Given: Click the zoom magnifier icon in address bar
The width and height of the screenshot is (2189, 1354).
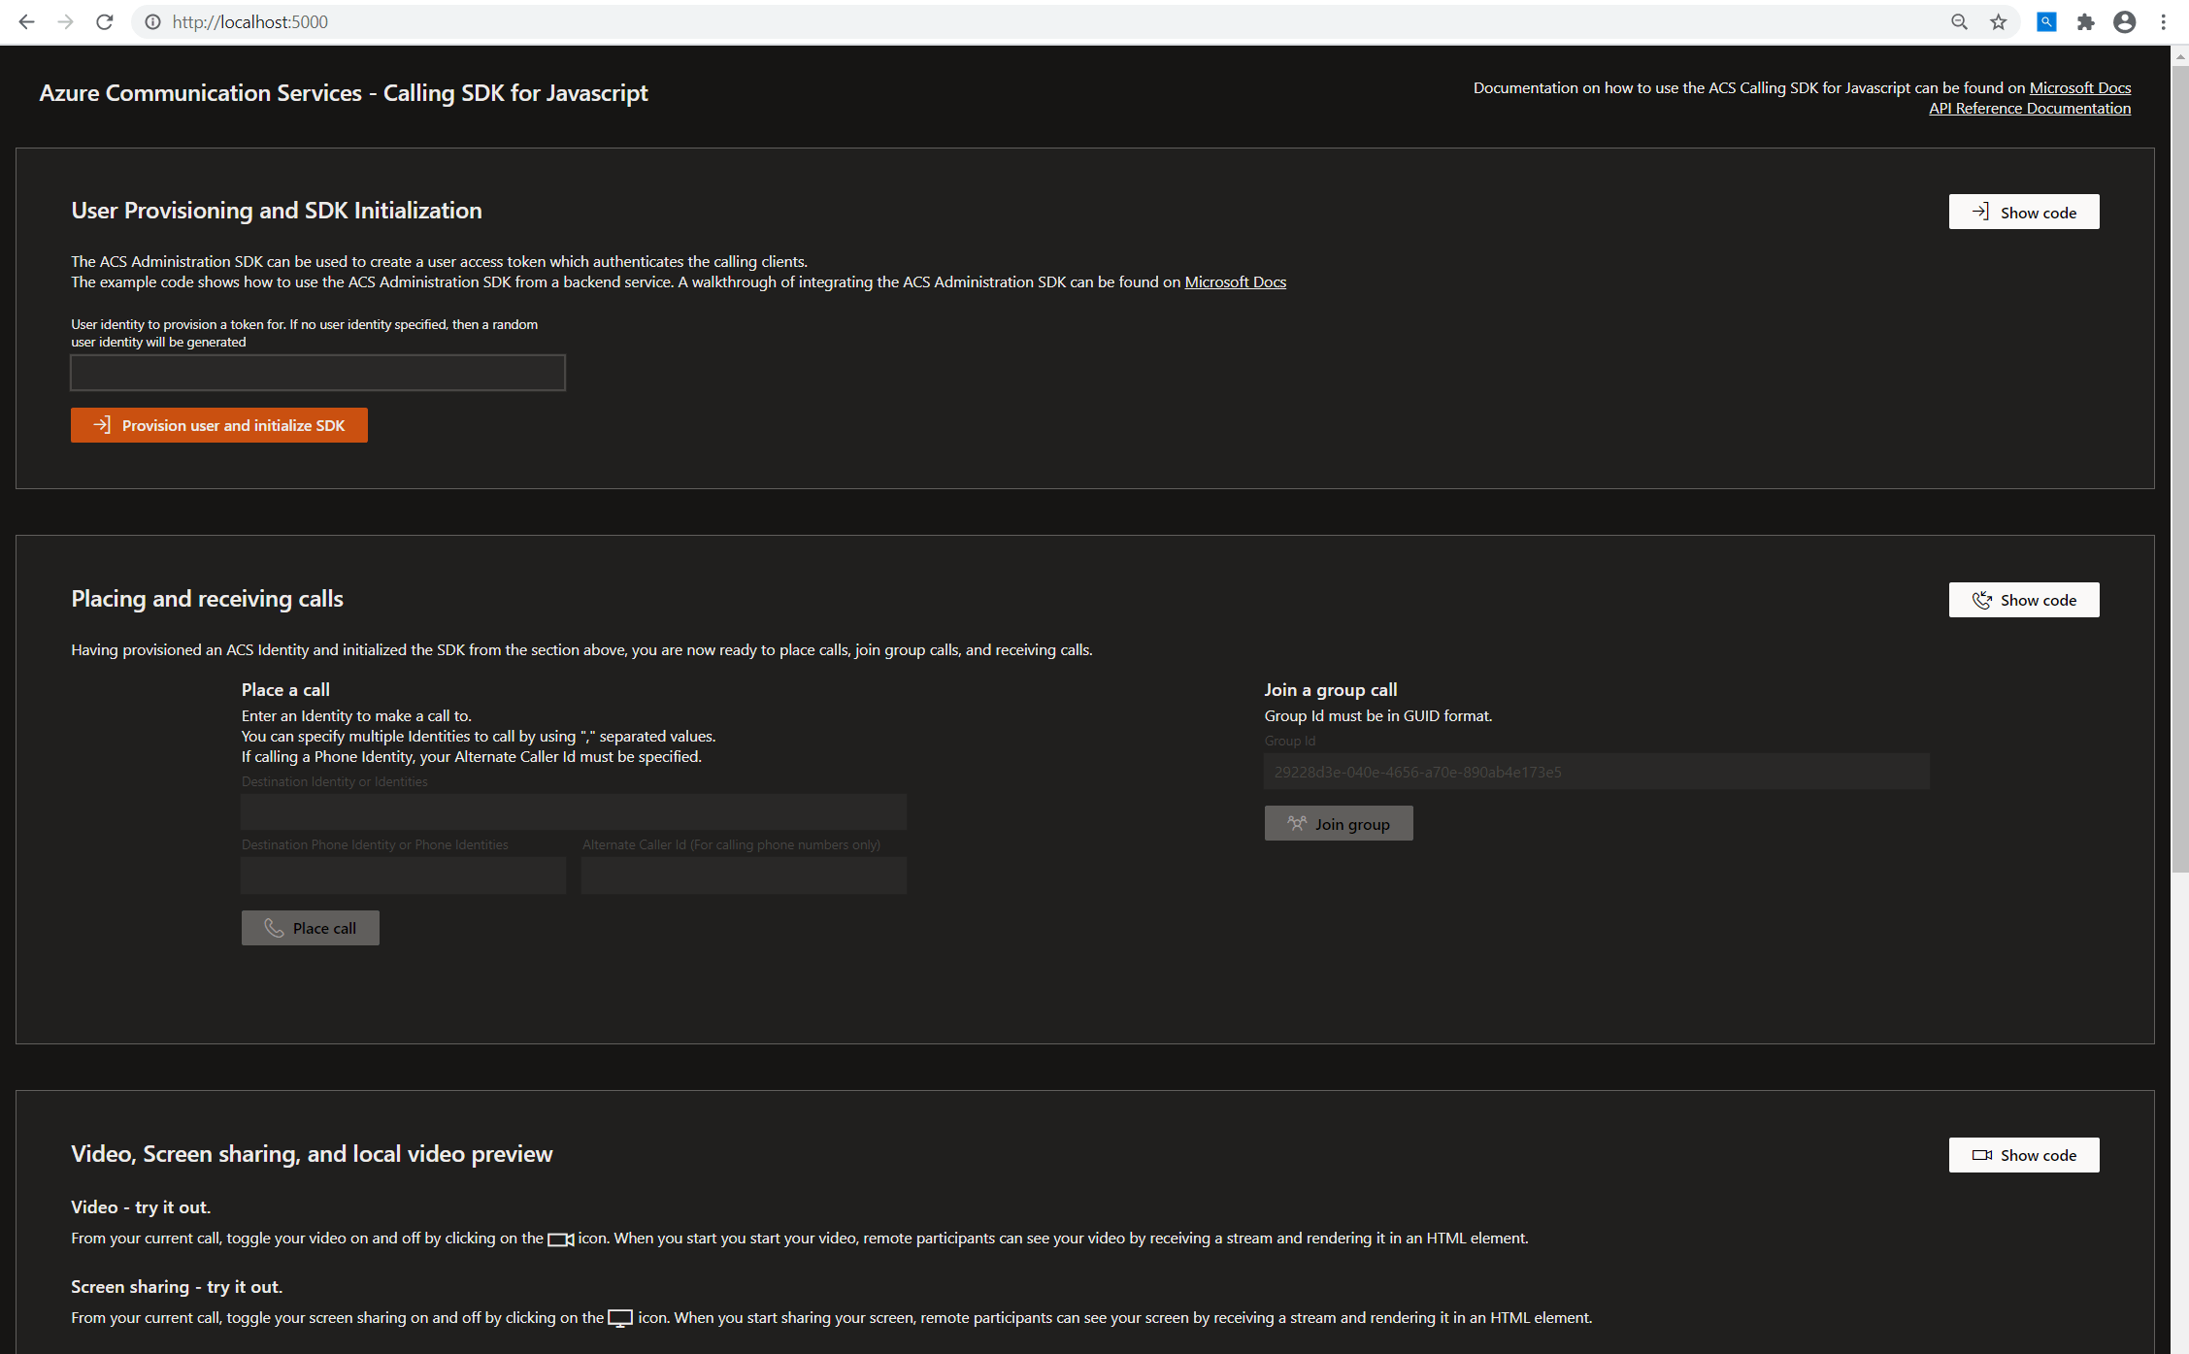Looking at the screenshot, I should pos(1959,21).
